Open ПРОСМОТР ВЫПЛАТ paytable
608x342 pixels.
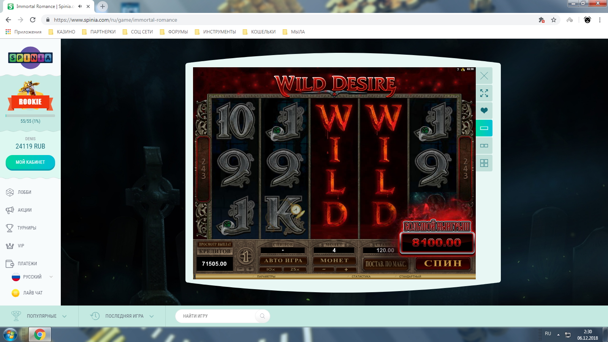click(215, 244)
